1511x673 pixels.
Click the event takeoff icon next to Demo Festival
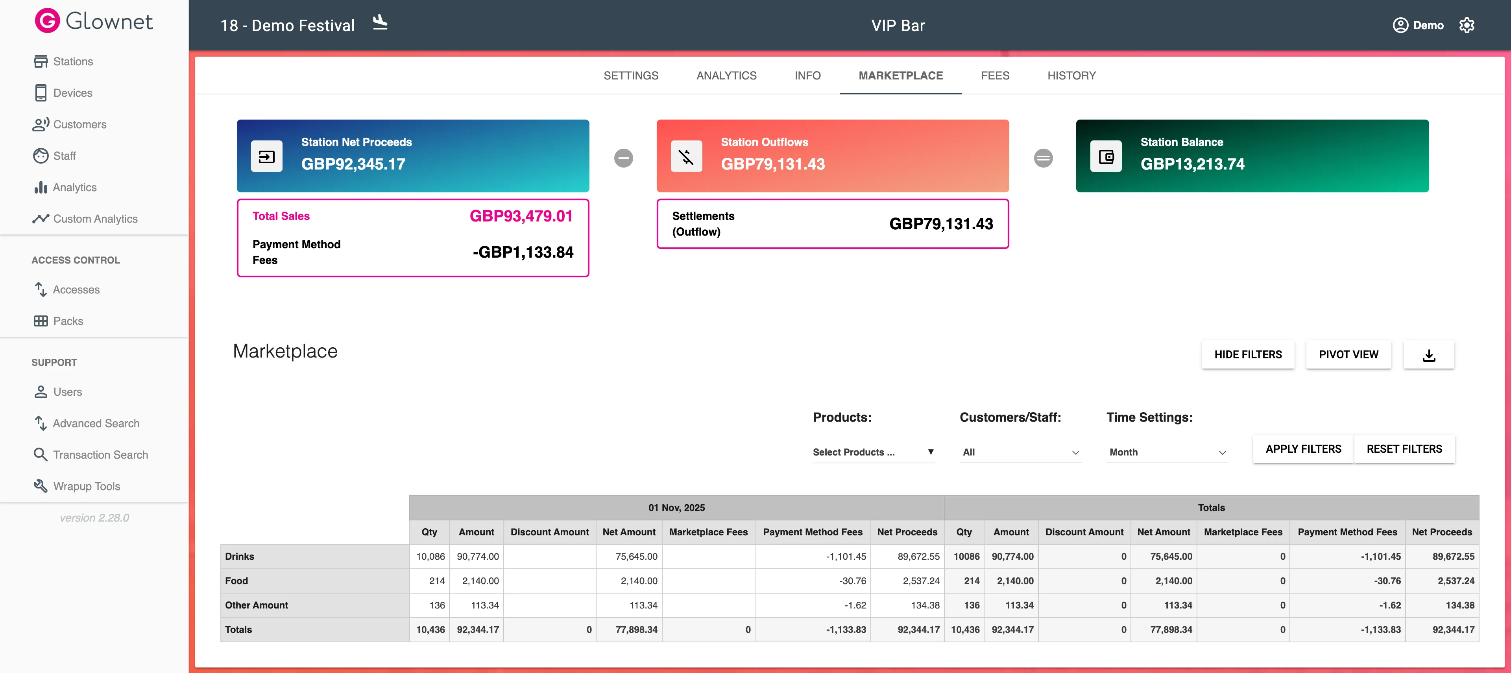(381, 24)
